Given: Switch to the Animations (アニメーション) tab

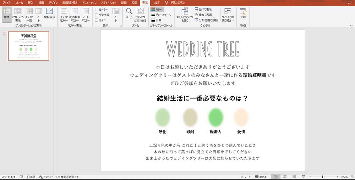Looking at the screenshot, I should 89,2.
